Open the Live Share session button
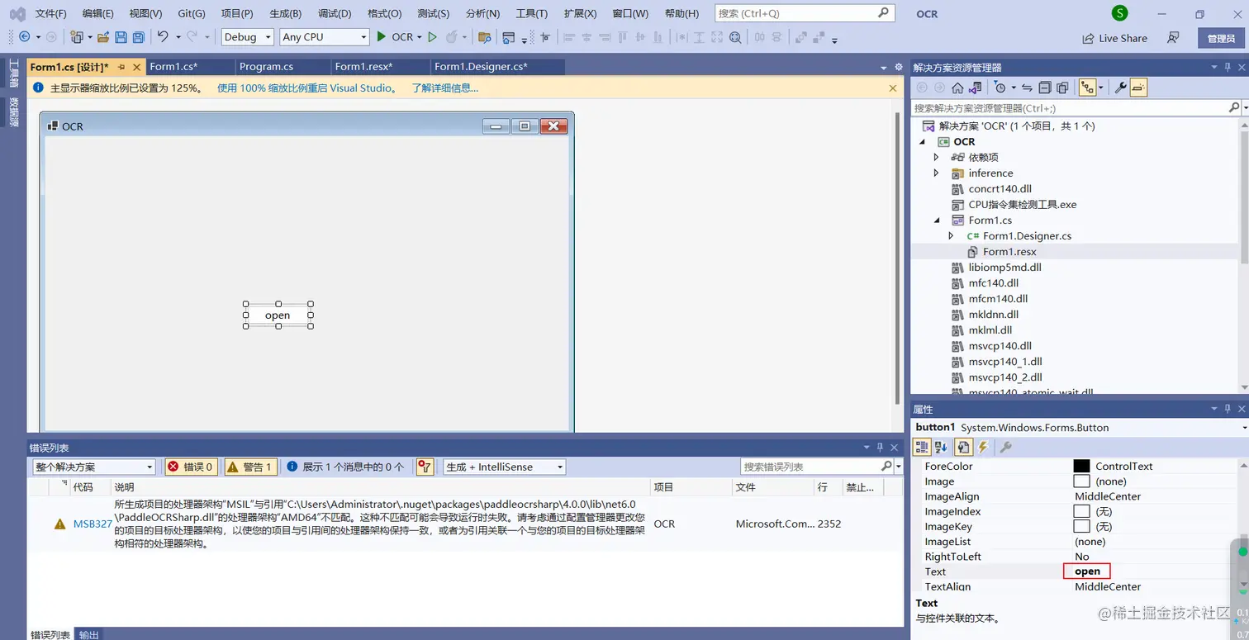This screenshot has height=640, width=1249. pyautogui.click(x=1115, y=38)
